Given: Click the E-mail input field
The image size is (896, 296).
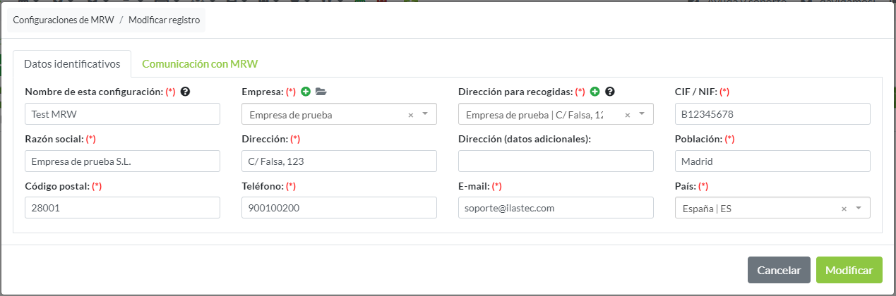Looking at the screenshot, I should 556,208.
